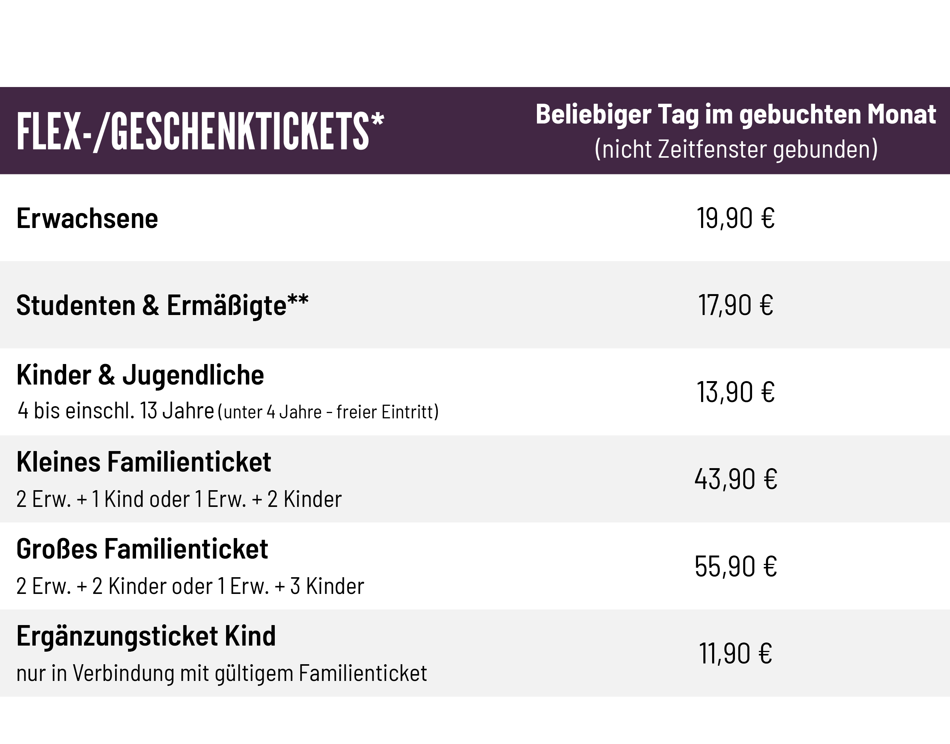Select Studenten & Ermäßigte ticket label
This screenshot has height=744, width=950.
click(x=163, y=305)
